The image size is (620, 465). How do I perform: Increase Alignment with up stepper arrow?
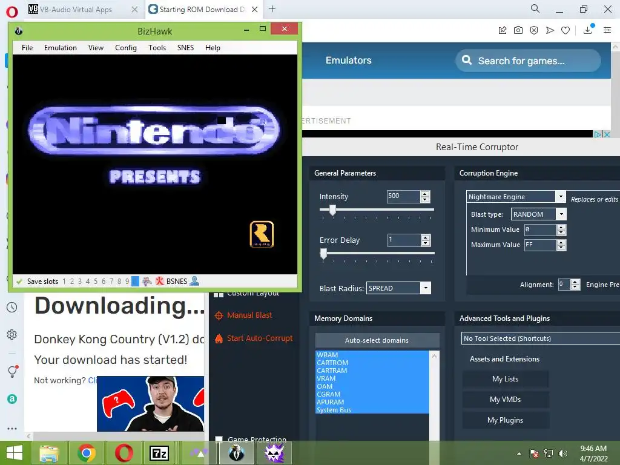point(575,282)
